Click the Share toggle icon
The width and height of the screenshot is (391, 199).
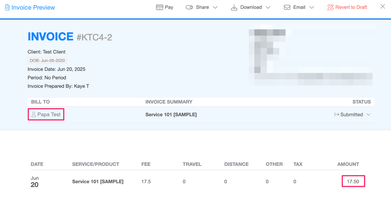tap(189, 7)
